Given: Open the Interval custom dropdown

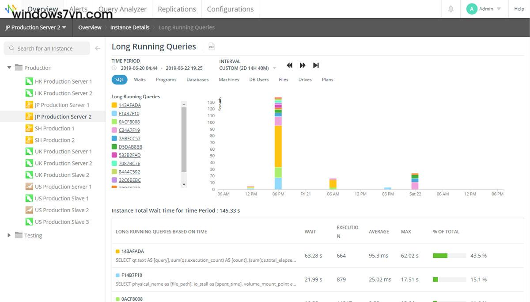Looking at the screenshot, I should pos(274,68).
